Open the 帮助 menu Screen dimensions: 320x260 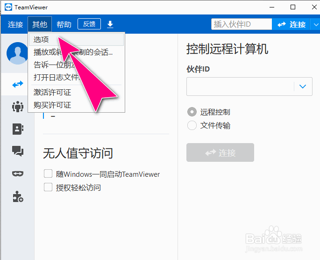tap(64, 24)
